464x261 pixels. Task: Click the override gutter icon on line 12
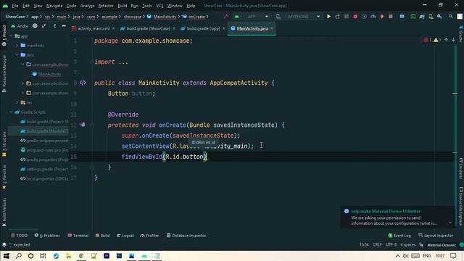[83, 125]
